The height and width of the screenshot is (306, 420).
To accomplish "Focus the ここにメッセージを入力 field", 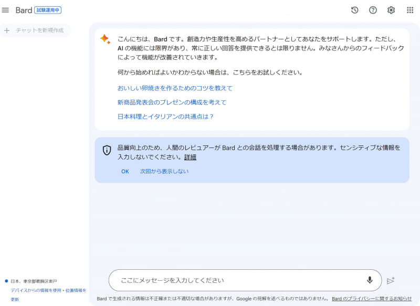I will tap(245, 280).
